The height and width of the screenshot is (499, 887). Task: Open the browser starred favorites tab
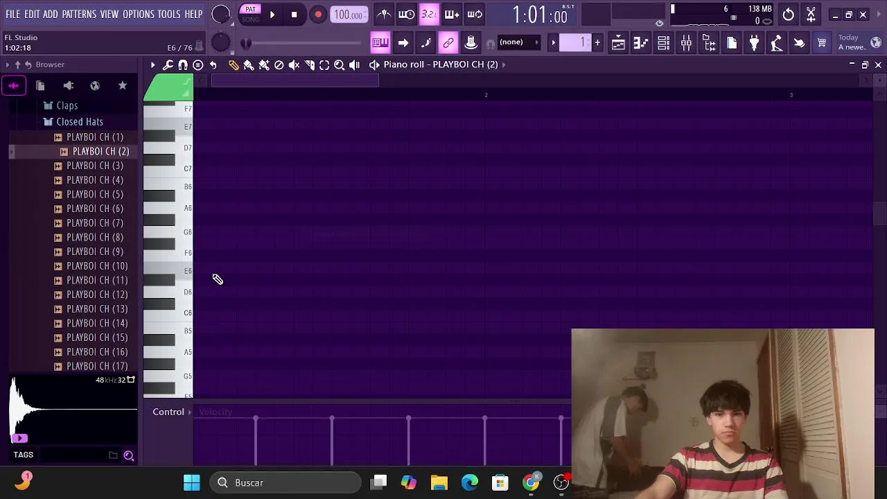click(x=123, y=85)
